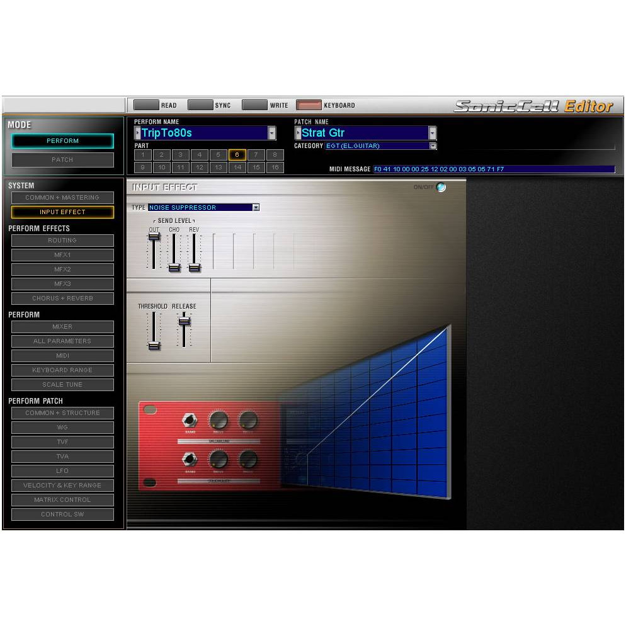Toggle the KEYBOARD button
Screen dimensions: 626x626
tap(309, 105)
